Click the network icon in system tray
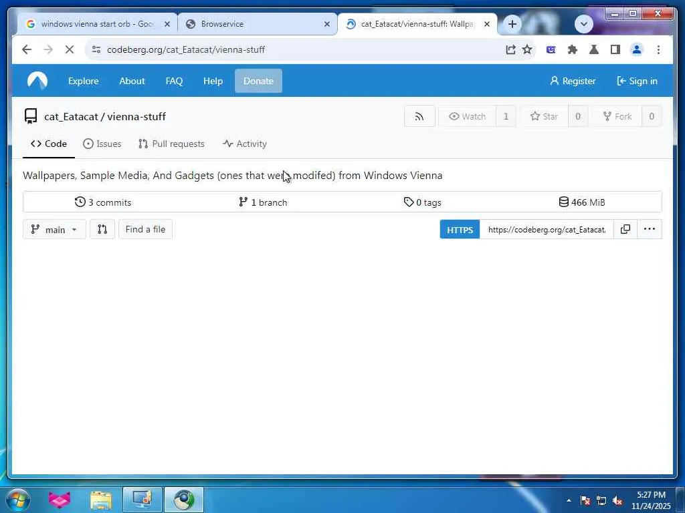 click(x=601, y=501)
